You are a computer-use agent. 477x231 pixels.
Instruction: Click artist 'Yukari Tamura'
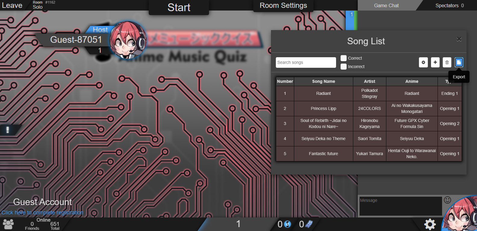click(369, 154)
